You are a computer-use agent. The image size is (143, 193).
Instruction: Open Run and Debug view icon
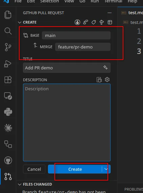coord(8,64)
